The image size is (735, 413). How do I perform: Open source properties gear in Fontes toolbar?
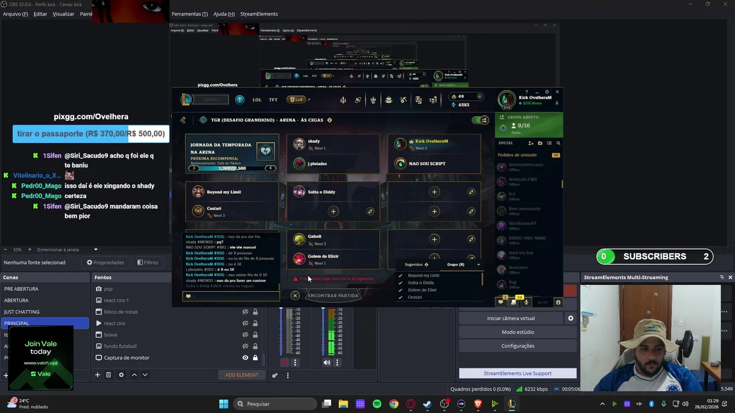point(121,375)
